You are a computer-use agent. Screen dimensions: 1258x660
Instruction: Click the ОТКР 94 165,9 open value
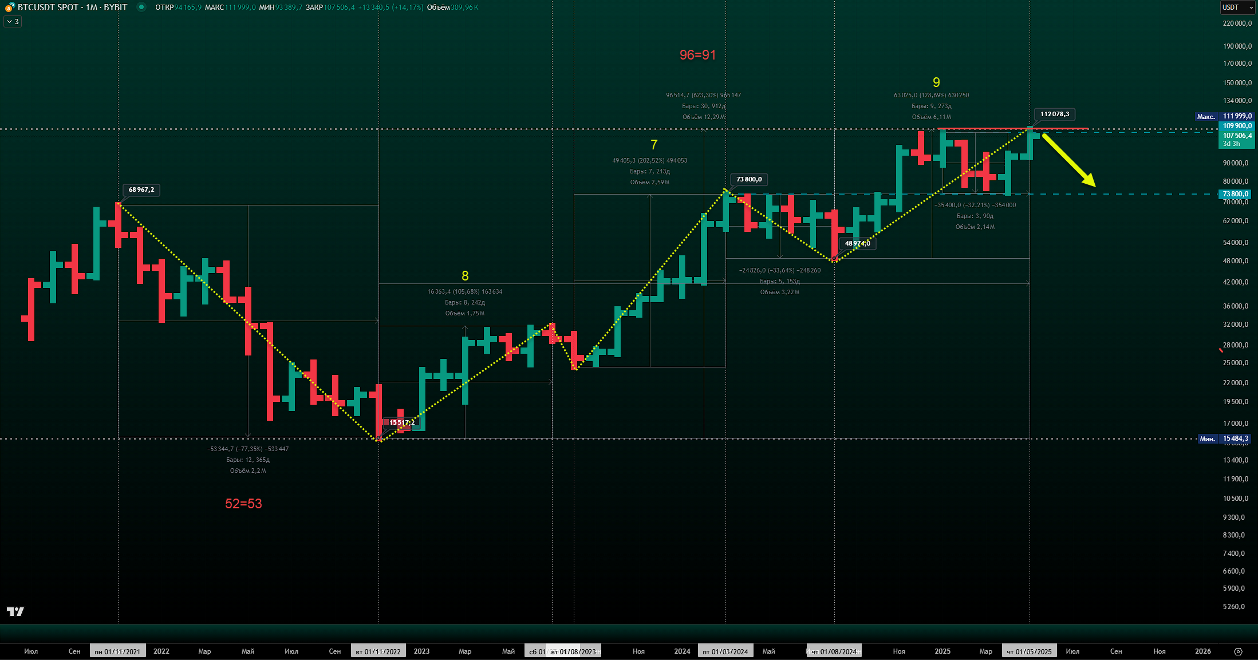(178, 7)
